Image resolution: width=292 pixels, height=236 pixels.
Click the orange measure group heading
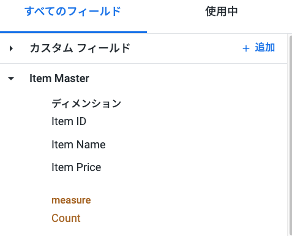click(71, 200)
